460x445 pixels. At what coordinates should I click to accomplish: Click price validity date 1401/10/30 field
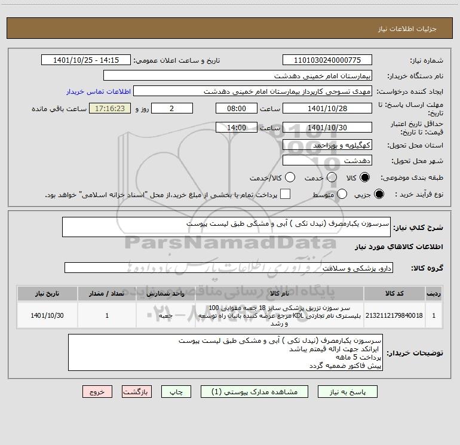pos(327,127)
